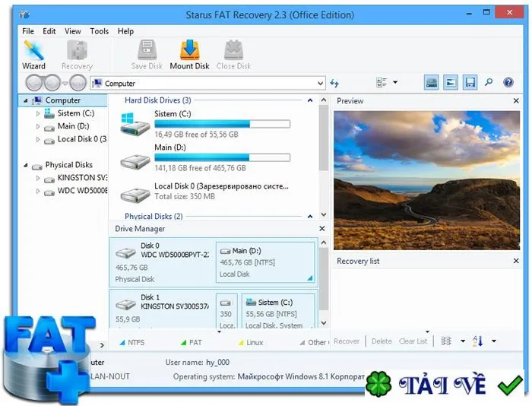Click Sistem (C:) usage bar
The height and width of the screenshot is (406, 532).
pos(222,124)
